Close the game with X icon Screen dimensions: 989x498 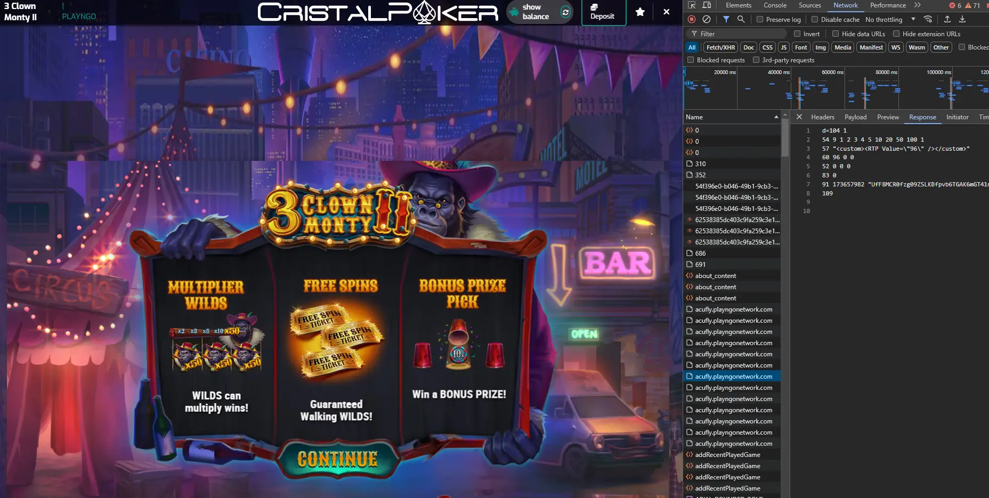(x=666, y=12)
